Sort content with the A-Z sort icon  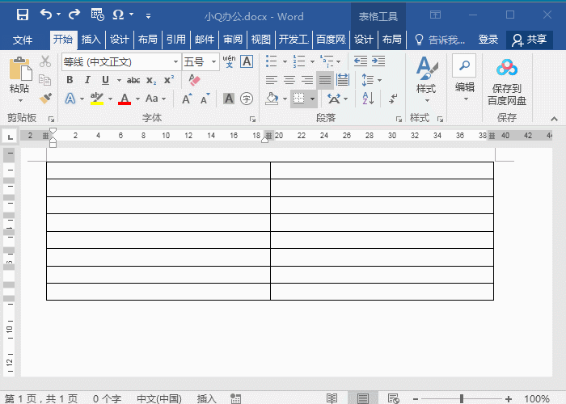pos(368,98)
